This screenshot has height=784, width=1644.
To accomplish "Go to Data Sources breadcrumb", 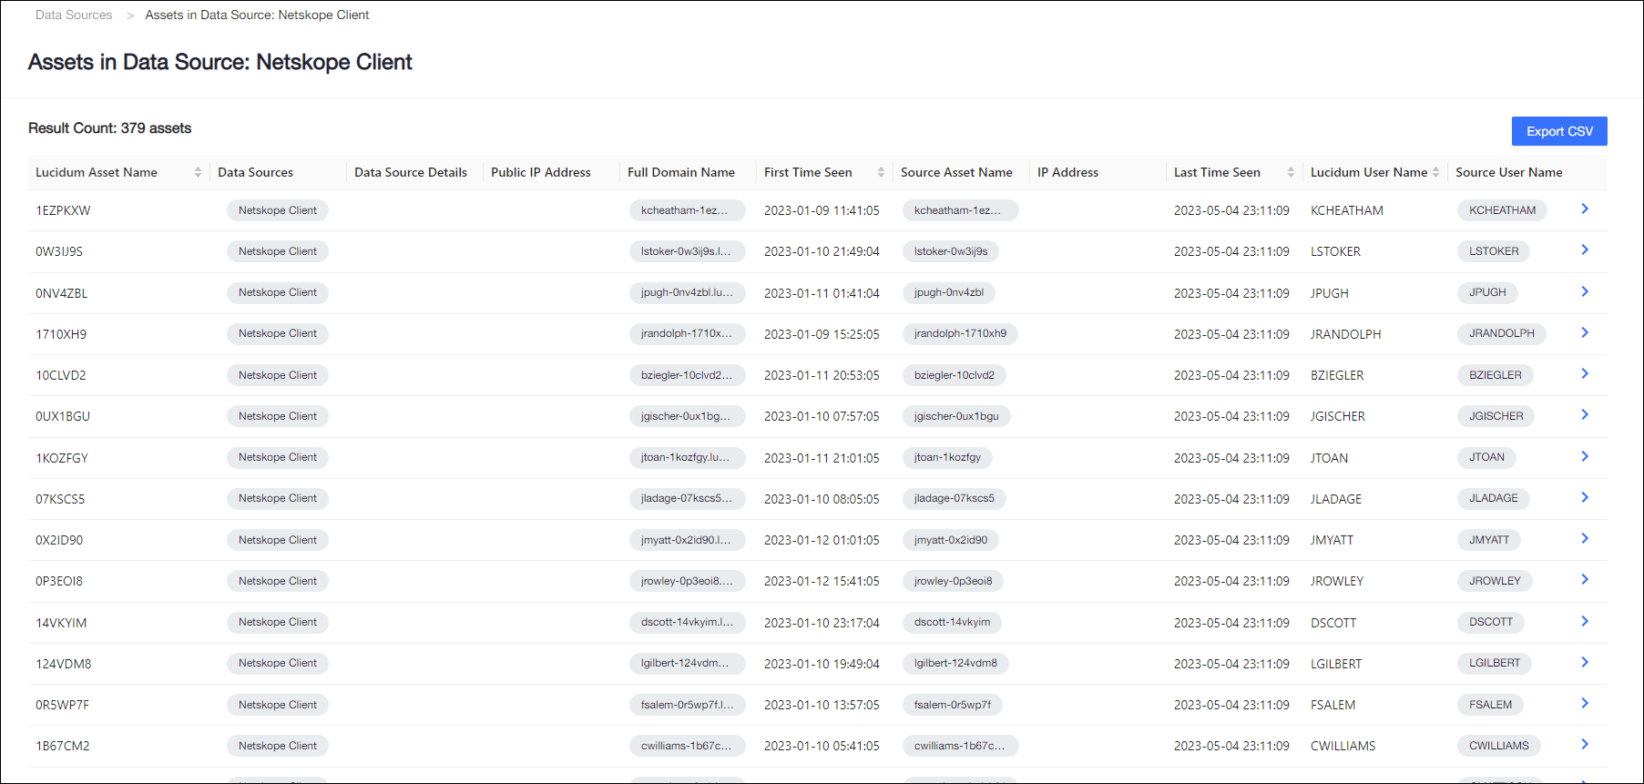I will (74, 15).
